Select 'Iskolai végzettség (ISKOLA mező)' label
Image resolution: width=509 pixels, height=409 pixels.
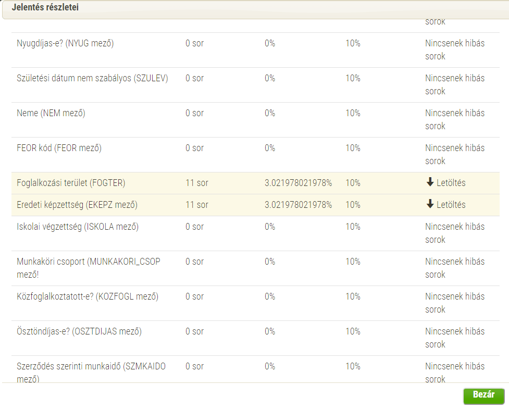pyautogui.click(x=78, y=227)
